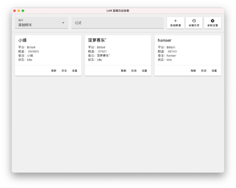Refresh the 菠萝赛东° channel
The width and height of the screenshot is (236, 188).
tap(123, 71)
